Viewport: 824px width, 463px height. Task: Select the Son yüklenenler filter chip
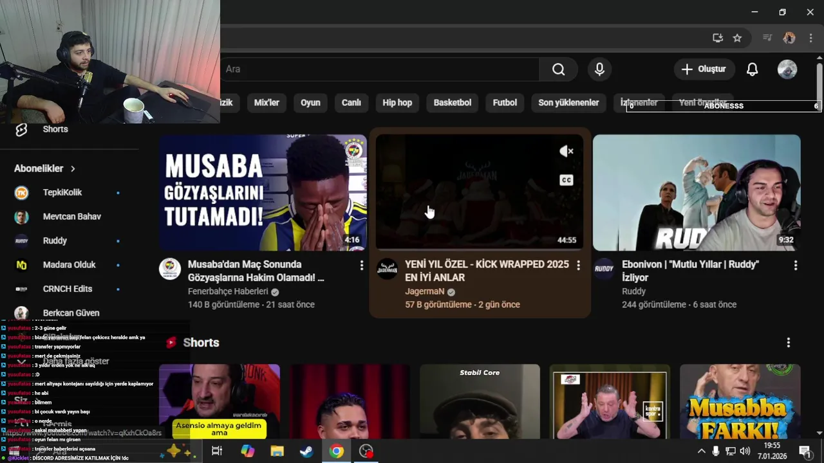(568, 103)
